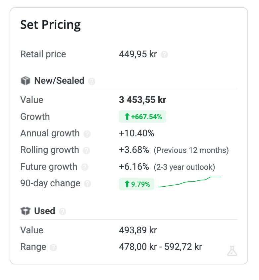Click help icon next to Retail price
Screen dimensions: 259x280
click(x=164, y=55)
